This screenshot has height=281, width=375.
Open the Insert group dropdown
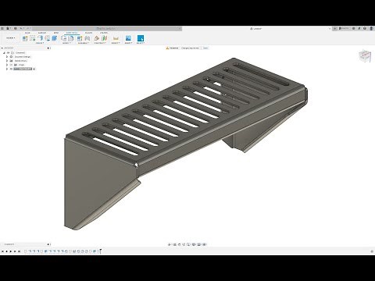128,43
